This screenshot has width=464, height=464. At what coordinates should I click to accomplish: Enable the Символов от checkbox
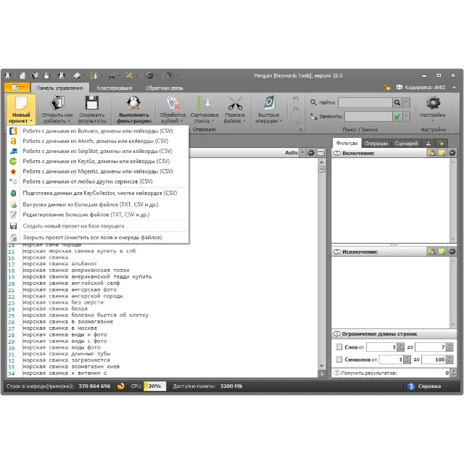point(339,360)
